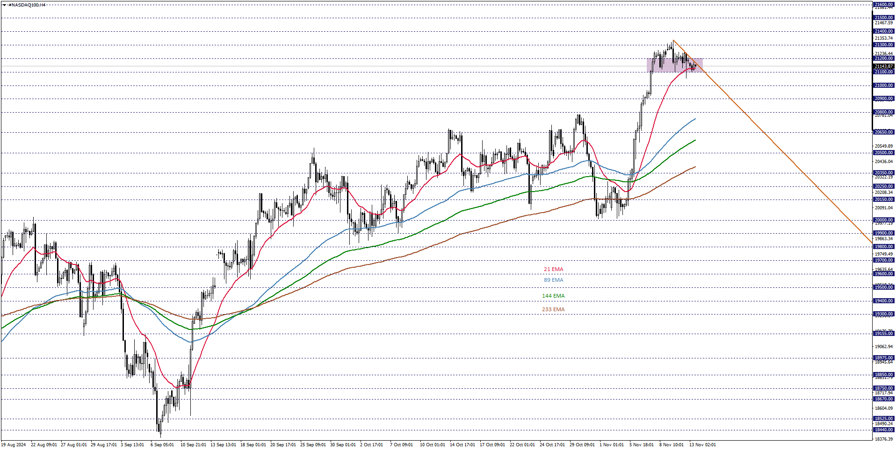This screenshot has height=450, width=896.
Task: Click the 20150.00 price level label
Action: (x=884, y=200)
